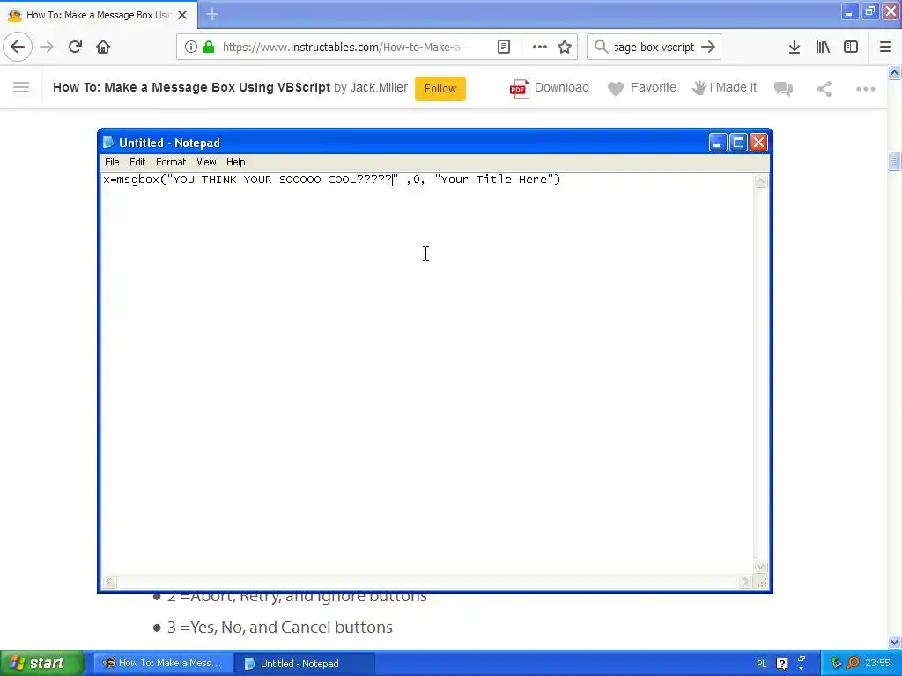Image resolution: width=902 pixels, height=676 pixels.
Task: Open Notepad Format menu
Action: [x=171, y=162]
